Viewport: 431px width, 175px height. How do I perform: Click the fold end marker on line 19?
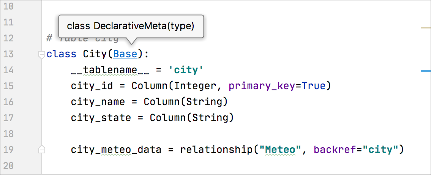42,150
